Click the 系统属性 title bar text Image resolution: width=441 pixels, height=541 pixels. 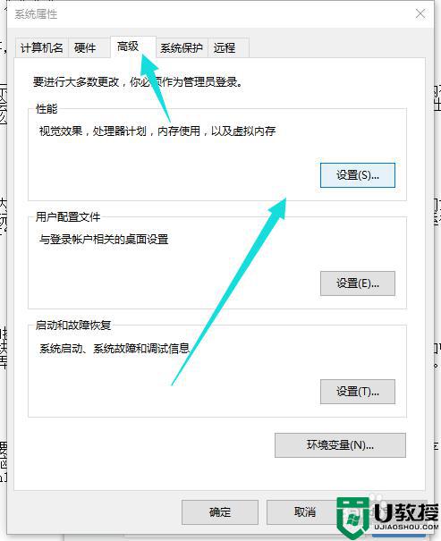point(36,14)
